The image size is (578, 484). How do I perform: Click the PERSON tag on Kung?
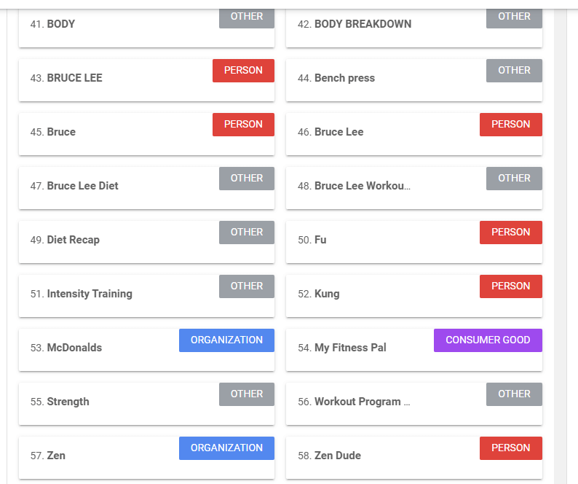(x=510, y=286)
